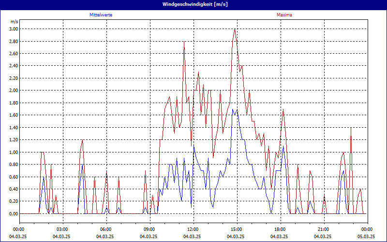Viewport: 387px width, 242px height.
Task: Click the m/s unit label above the y-axis
Action: point(14,22)
